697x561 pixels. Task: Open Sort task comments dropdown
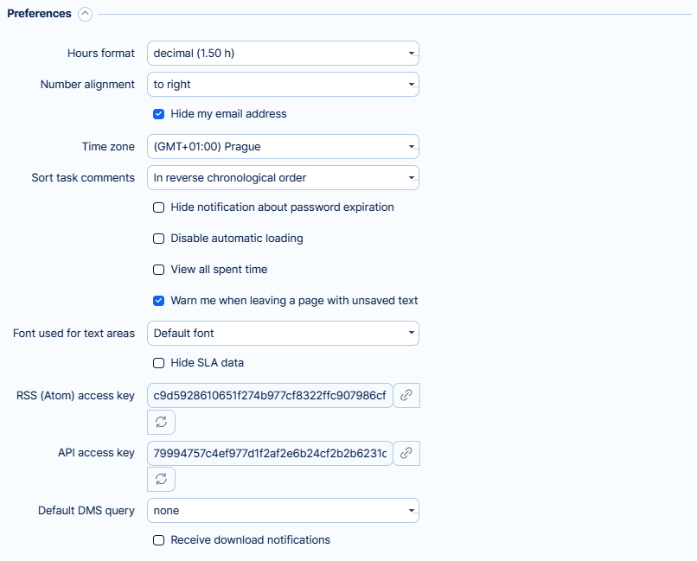283,178
